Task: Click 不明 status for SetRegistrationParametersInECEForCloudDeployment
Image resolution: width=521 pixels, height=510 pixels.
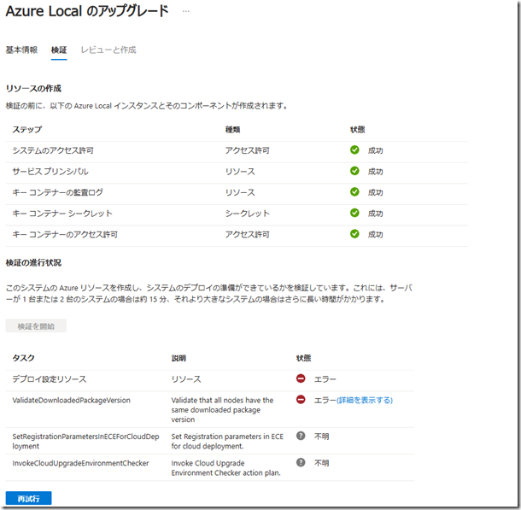Action: click(x=322, y=437)
